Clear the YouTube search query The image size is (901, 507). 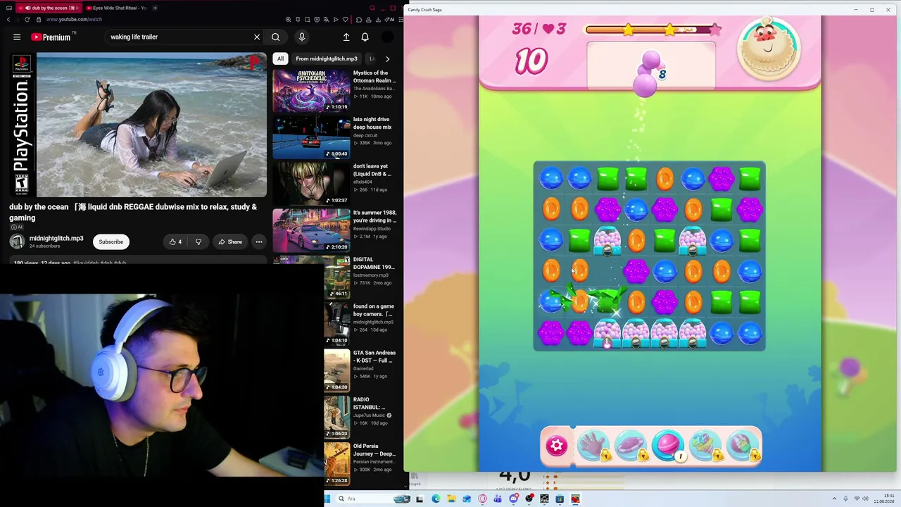tap(257, 37)
